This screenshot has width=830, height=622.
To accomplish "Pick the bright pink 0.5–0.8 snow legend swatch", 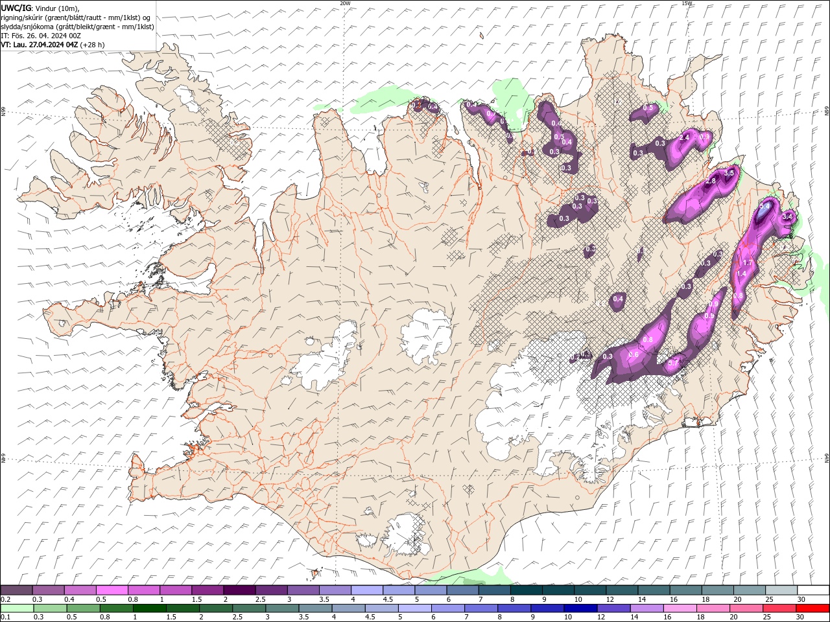I will (112, 590).
